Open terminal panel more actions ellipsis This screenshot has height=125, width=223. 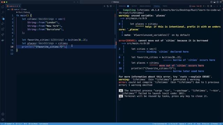pos(214,6)
